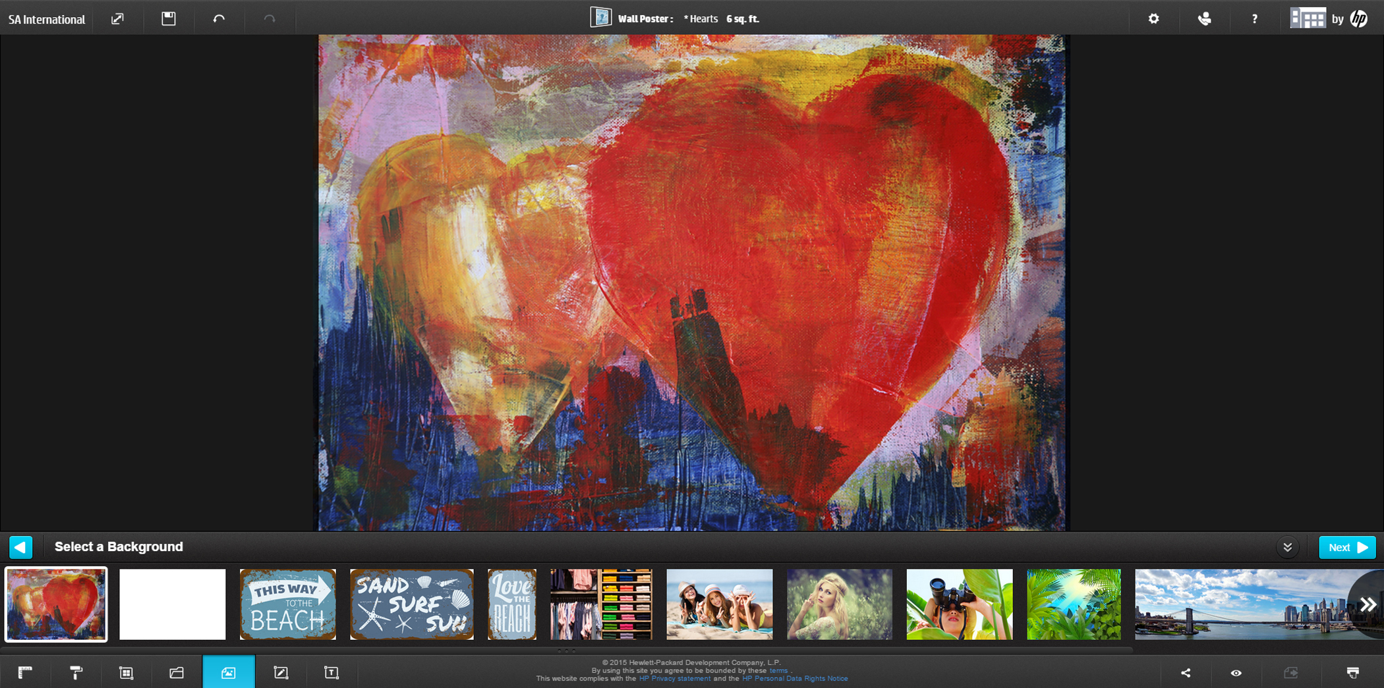Open help with the question mark icon
This screenshot has height=688, width=1384.
coord(1254,19)
